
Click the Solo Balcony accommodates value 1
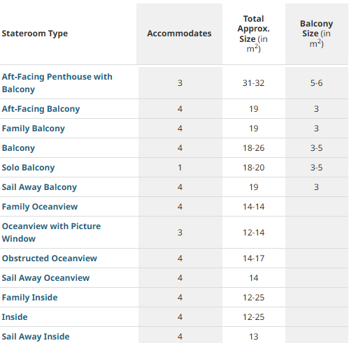point(180,168)
